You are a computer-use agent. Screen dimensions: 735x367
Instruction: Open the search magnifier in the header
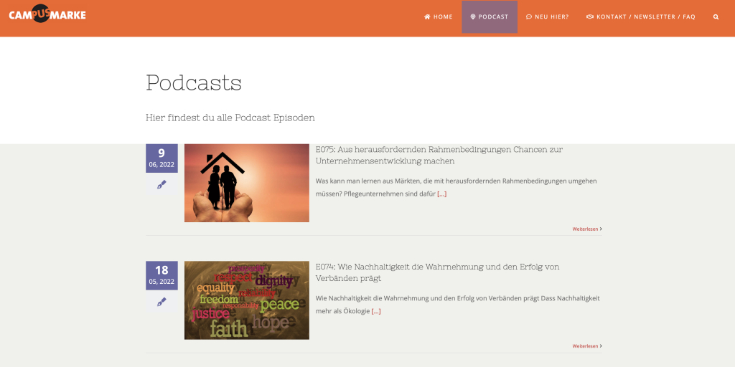click(716, 16)
